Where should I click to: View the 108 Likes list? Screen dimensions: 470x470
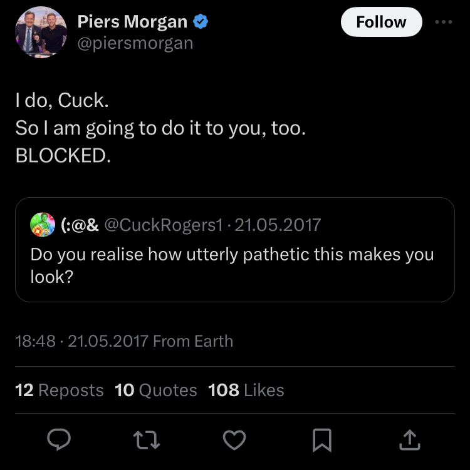click(246, 391)
